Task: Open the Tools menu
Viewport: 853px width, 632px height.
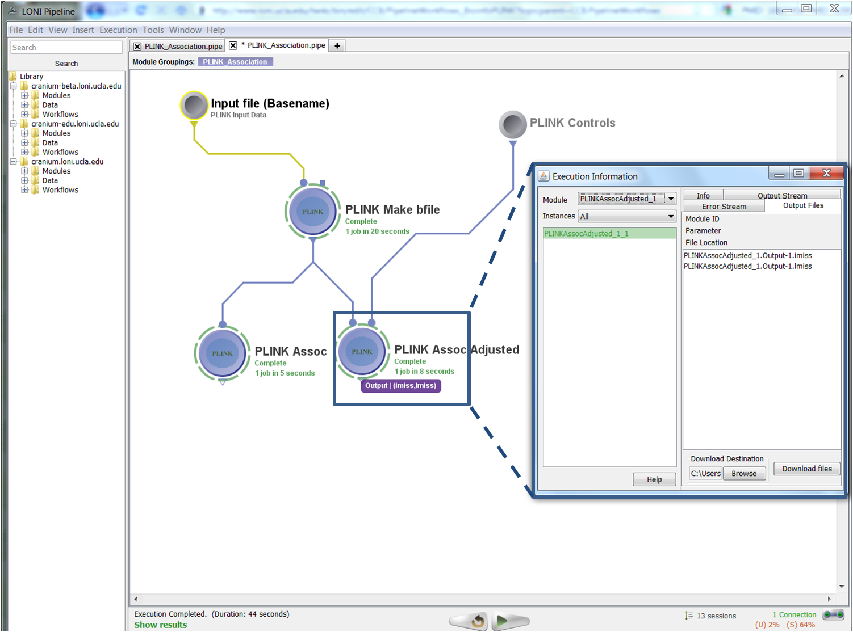Action: coord(153,30)
